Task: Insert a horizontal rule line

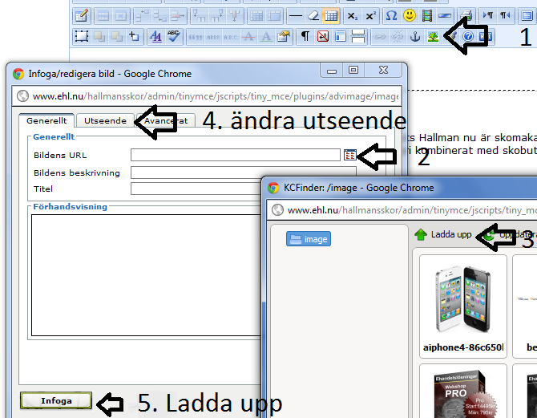Action: point(296,16)
